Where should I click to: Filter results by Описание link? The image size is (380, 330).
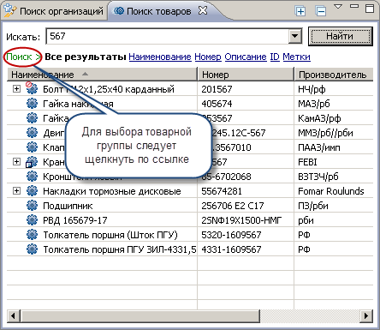click(246, 57)
